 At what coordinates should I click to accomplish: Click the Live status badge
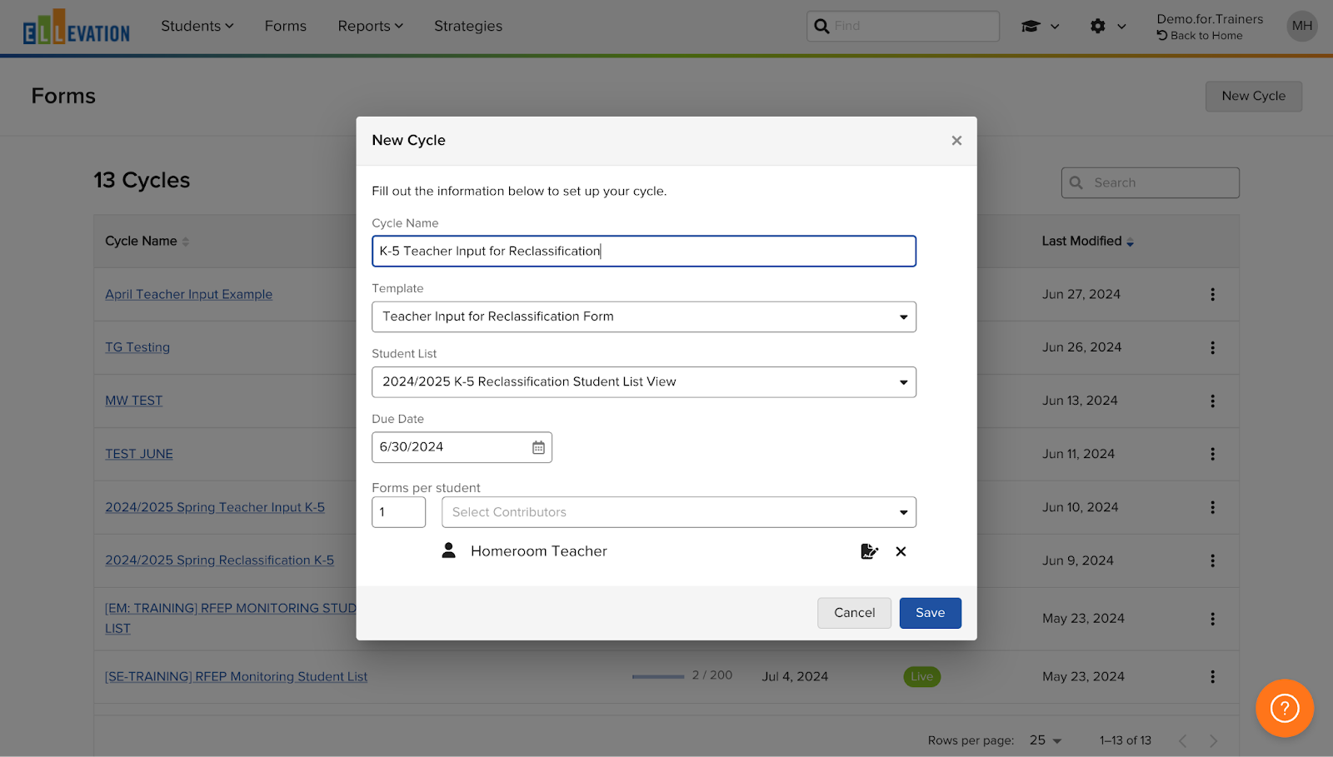click(922, 676)
